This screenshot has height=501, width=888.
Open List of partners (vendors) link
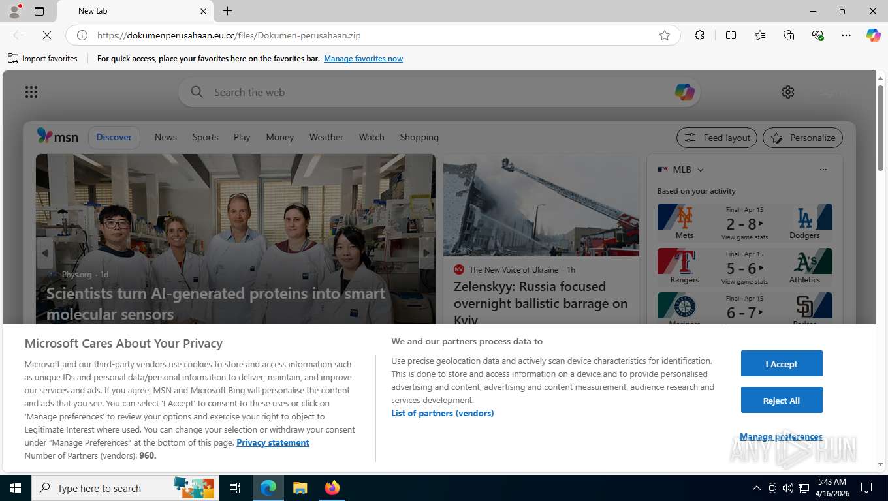443,413
